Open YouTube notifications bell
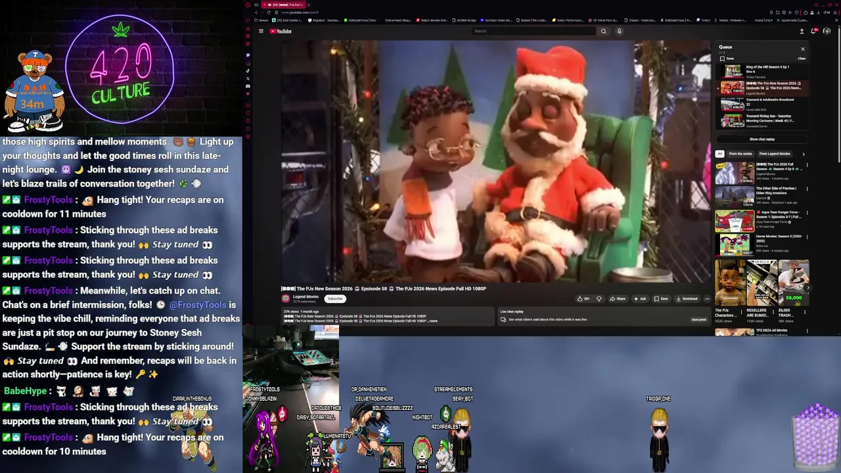This screenshot has height=473, width=841. 814,31
